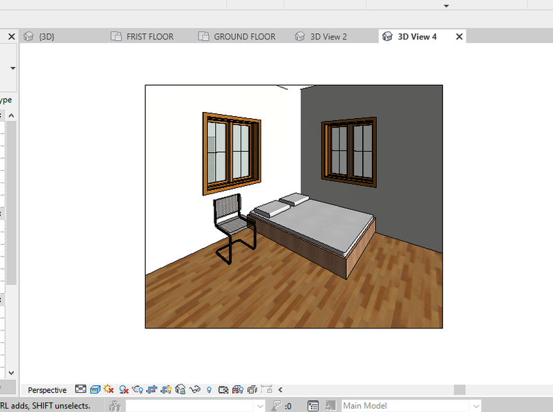The width and height of the screenshot is (553, 412).
Task: Click the Add to Set icon
Action: (330, 406)
